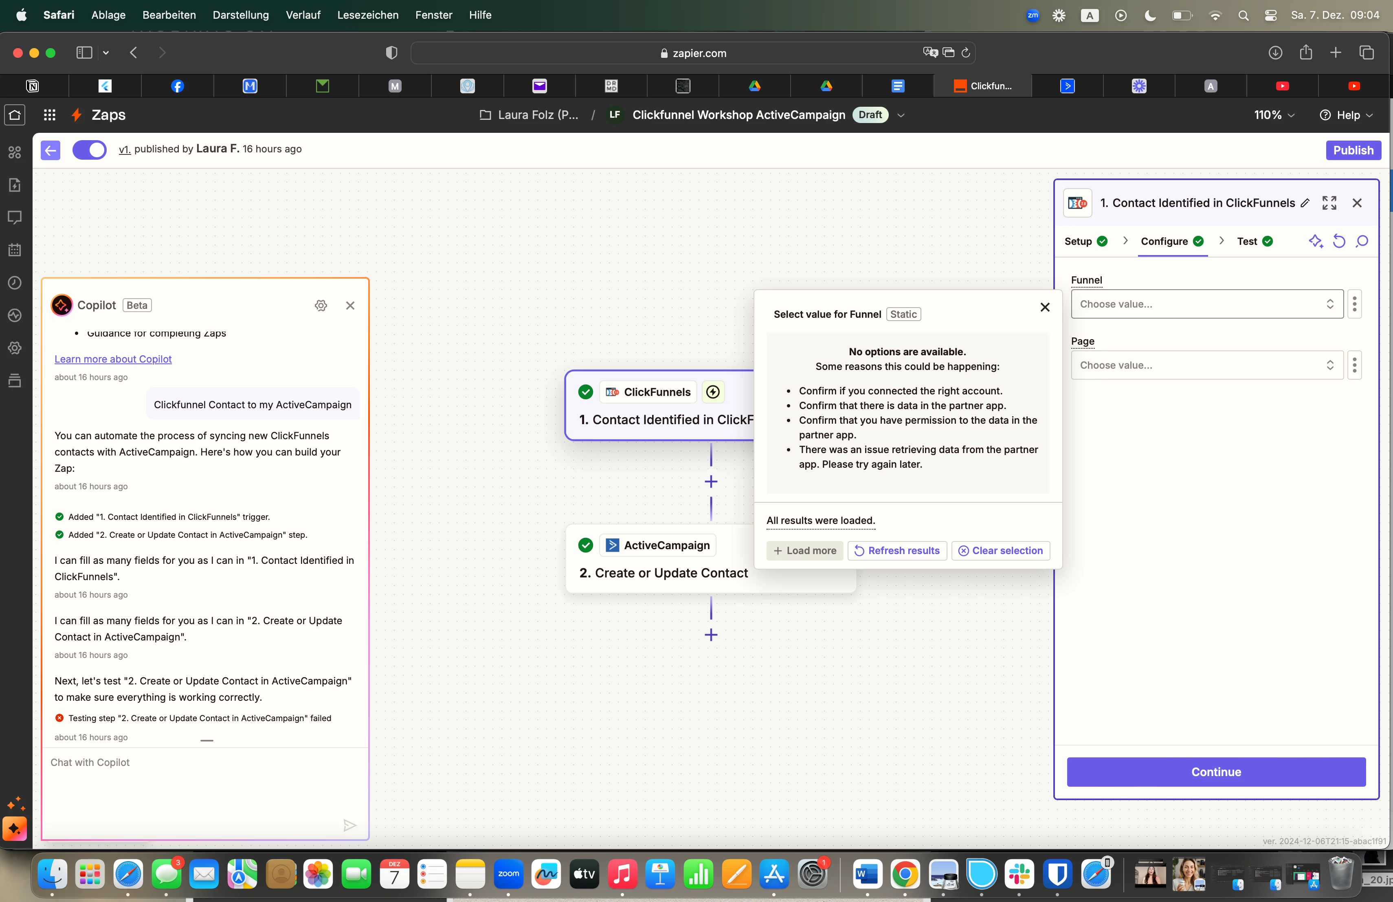
Task: Click the purple Continue button
Action: tap(1216, 772)
